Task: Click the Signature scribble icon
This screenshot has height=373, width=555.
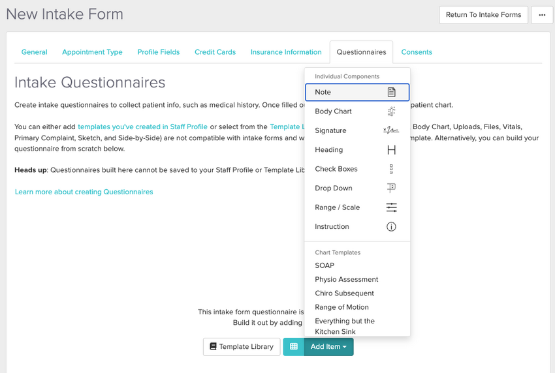Action: point(390,131)
